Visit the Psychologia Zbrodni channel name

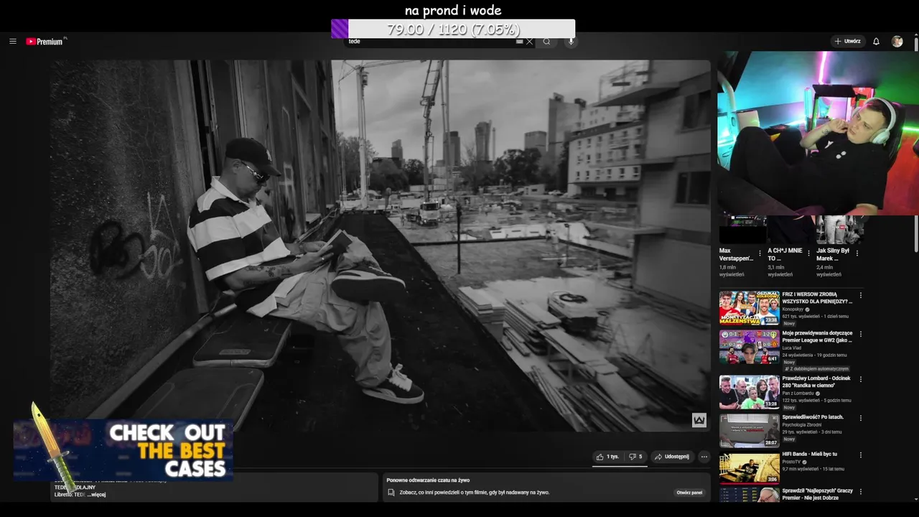pyautogui.click(x=802, y=425)
